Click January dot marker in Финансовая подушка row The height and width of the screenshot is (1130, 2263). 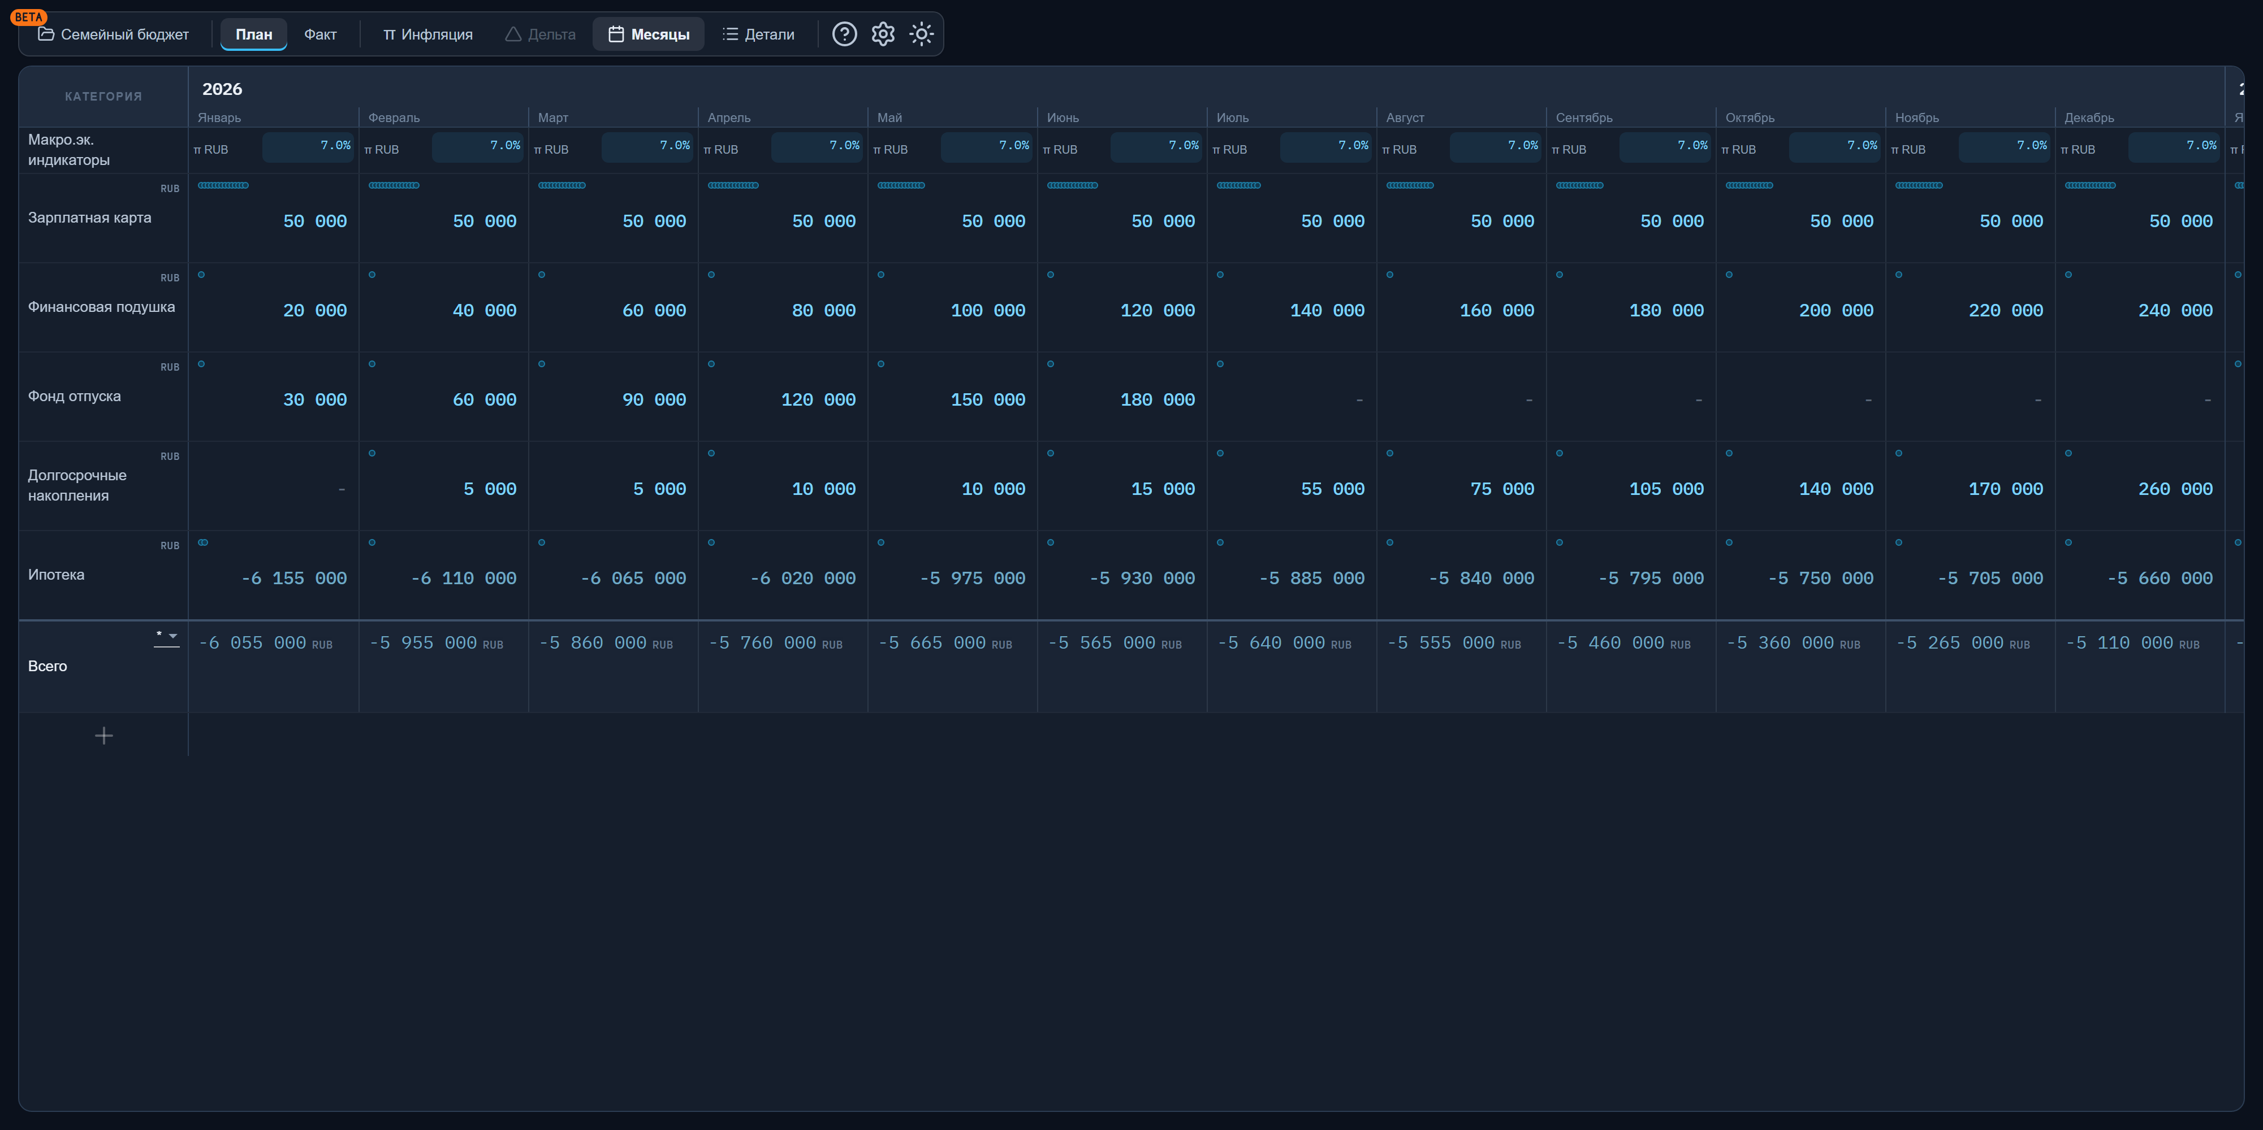pyautogui.click(x=201, y=275)
